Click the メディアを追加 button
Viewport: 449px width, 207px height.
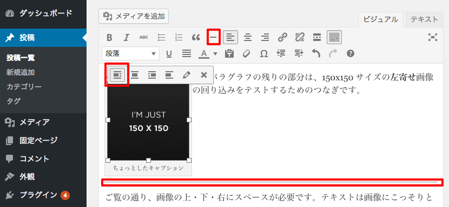[x=134, y=16]
